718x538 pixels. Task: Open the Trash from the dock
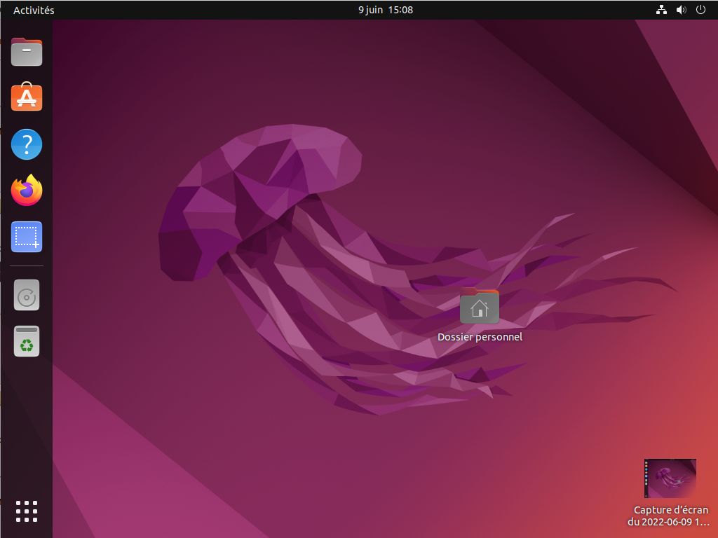pyautogui.click(x=27, y=341)
